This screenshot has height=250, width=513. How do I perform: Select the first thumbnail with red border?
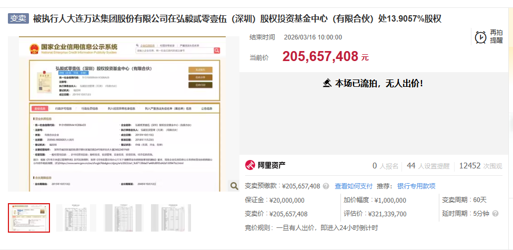point(29,217)
